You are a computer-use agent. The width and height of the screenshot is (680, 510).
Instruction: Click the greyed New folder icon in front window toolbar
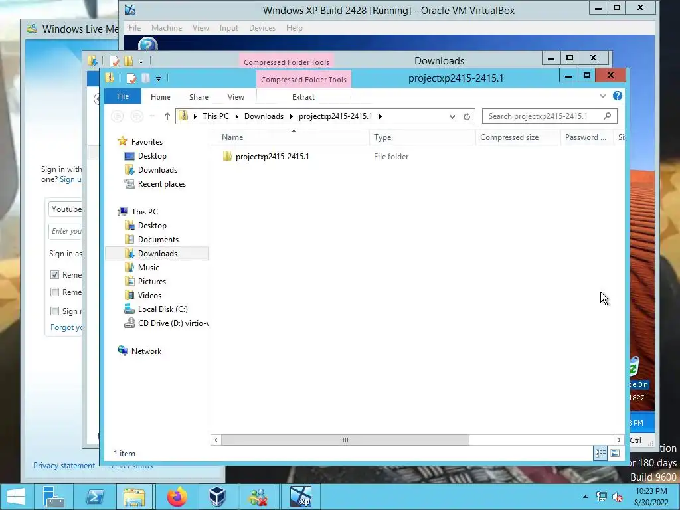(145, 78)
